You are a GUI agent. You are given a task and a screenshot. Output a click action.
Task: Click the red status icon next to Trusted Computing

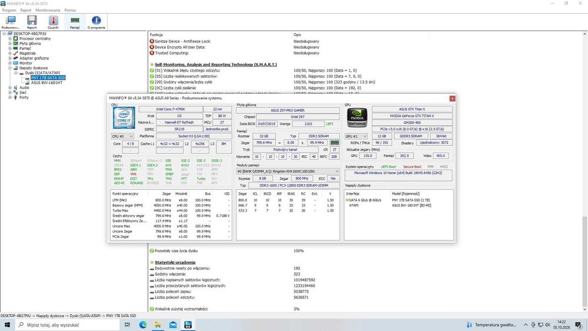click(152, 53)
